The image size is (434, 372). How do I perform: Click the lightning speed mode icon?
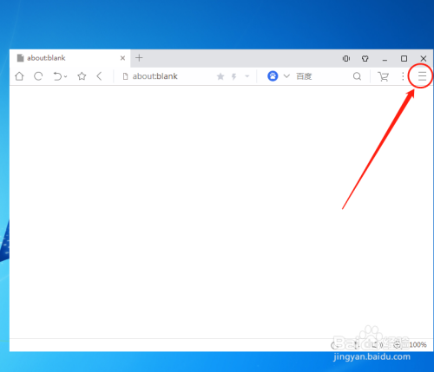pos(234,76)
